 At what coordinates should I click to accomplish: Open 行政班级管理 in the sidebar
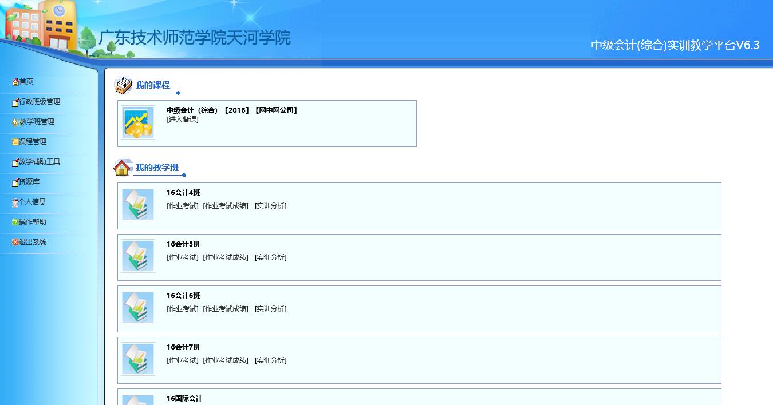point(39,102)
